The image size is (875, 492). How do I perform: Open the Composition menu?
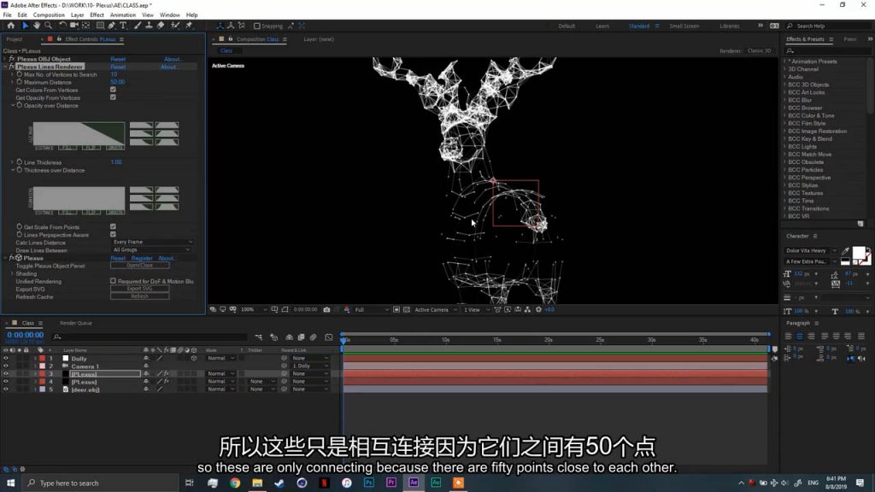click(49, 15)
